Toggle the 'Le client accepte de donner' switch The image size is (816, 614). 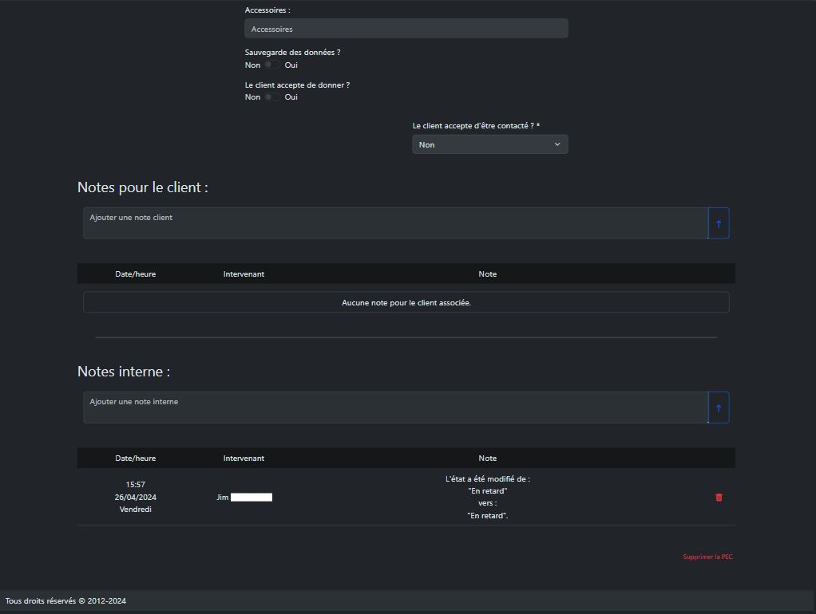(x=272, y=96)
